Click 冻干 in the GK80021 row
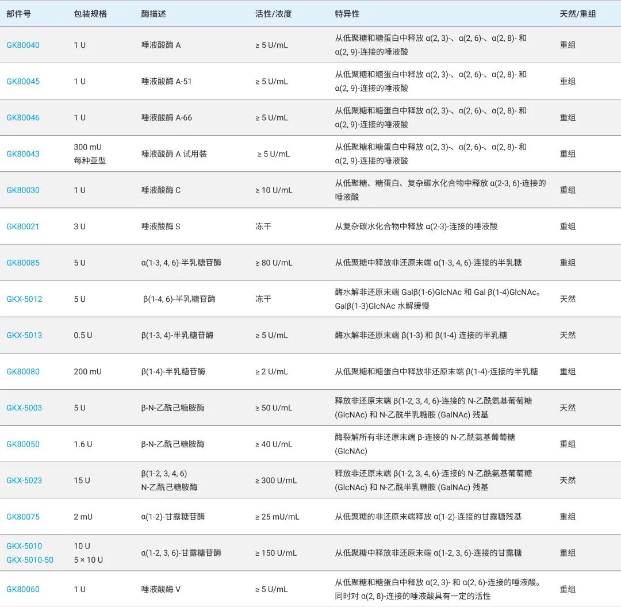The height and width of the screenshot is (607, 621). tap(263, 226)
